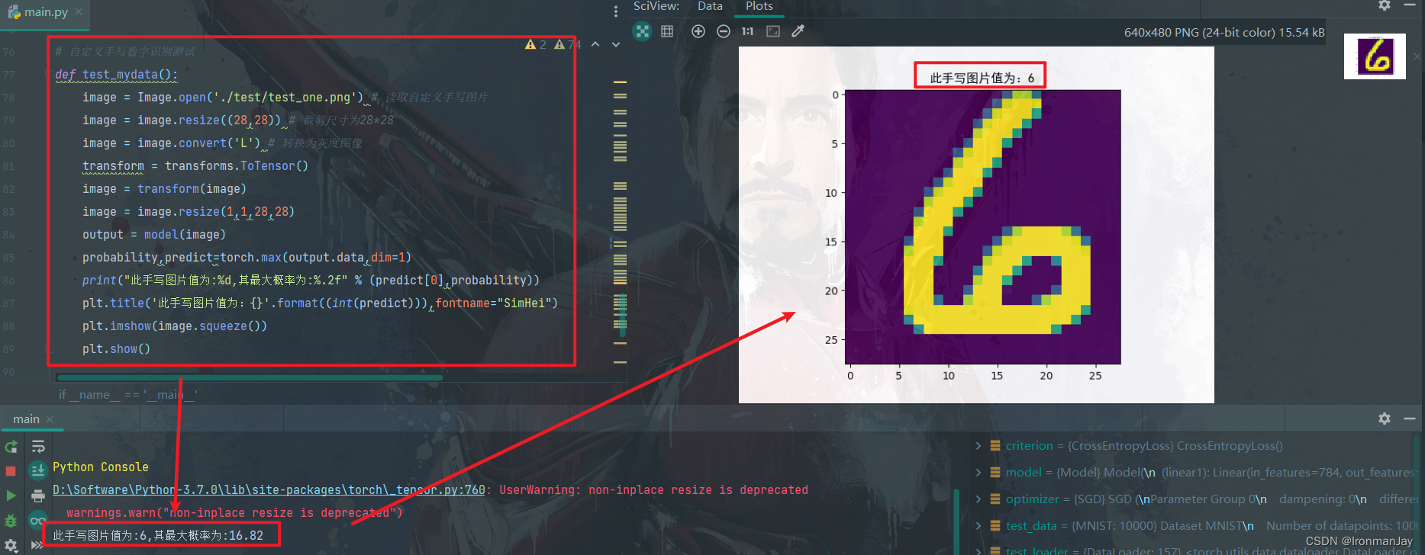
Task: Go to previous highlighted error
Action: (595, 44)
